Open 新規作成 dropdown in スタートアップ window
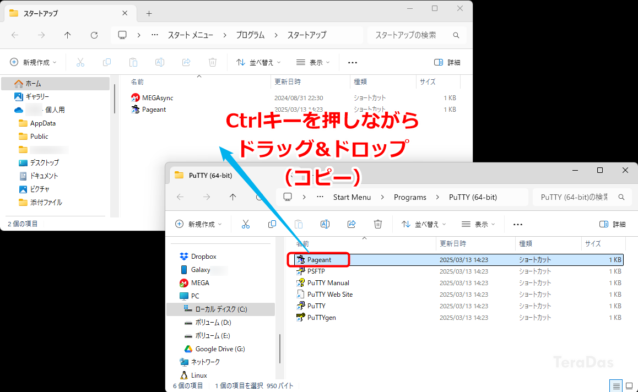Screen dimensions: 638x392 pos(33,62)
